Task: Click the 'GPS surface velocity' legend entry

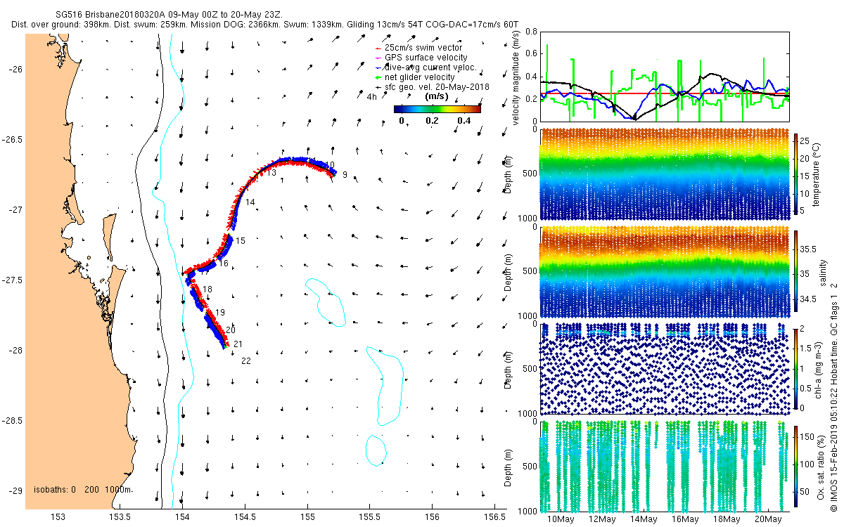Action: (x=421, y=57)
